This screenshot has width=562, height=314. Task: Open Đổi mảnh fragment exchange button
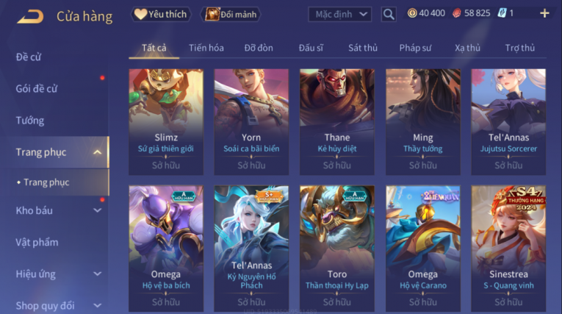point(231,15)
